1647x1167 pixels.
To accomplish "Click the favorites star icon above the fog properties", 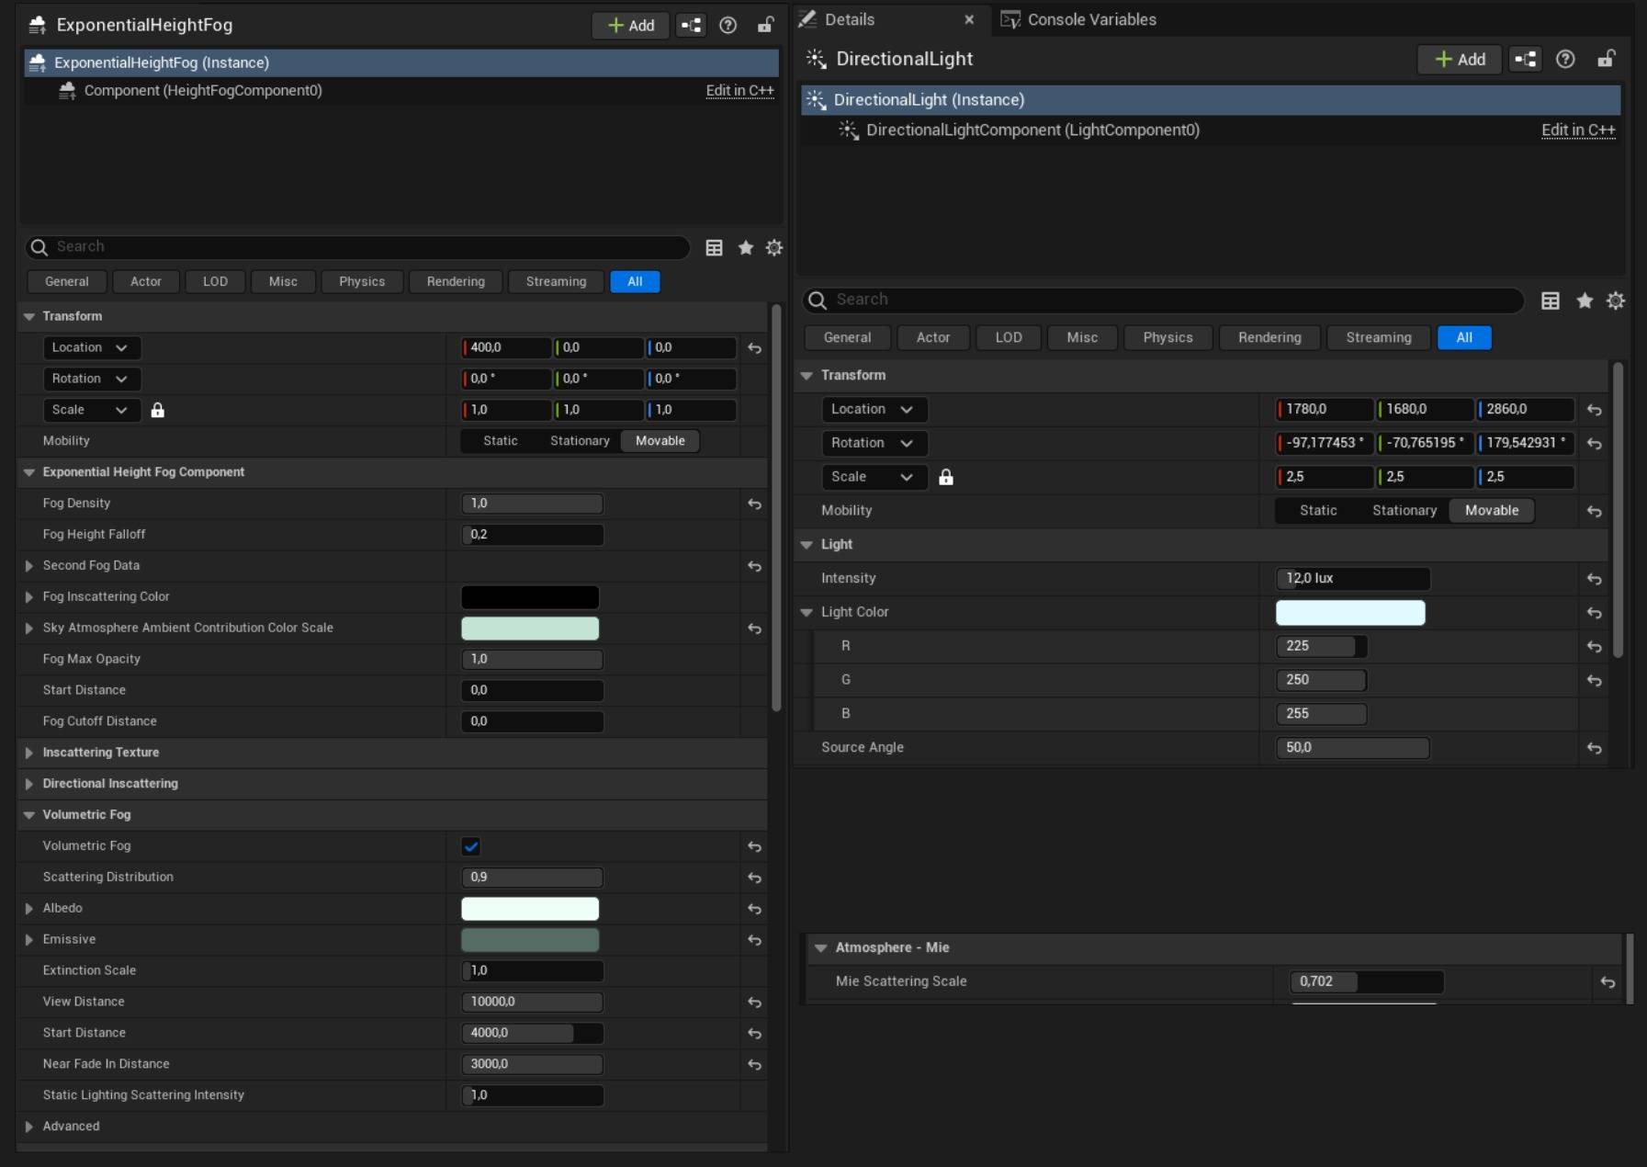I will (745, 247).
